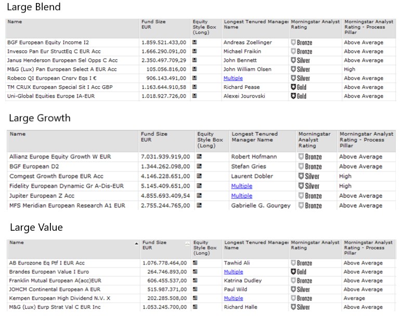Select the MFS Meridian European Research A1 row
The height and width of the screenshot is (318, 400).
tap(67, 206)
